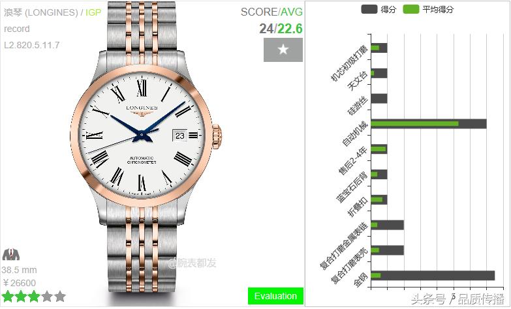Click the price ¥26600 text
The height and width of the screenshot is (309, 511).
click(x=19, y=283)
